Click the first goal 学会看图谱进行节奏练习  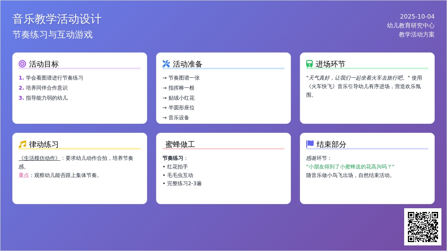point(54,78)
